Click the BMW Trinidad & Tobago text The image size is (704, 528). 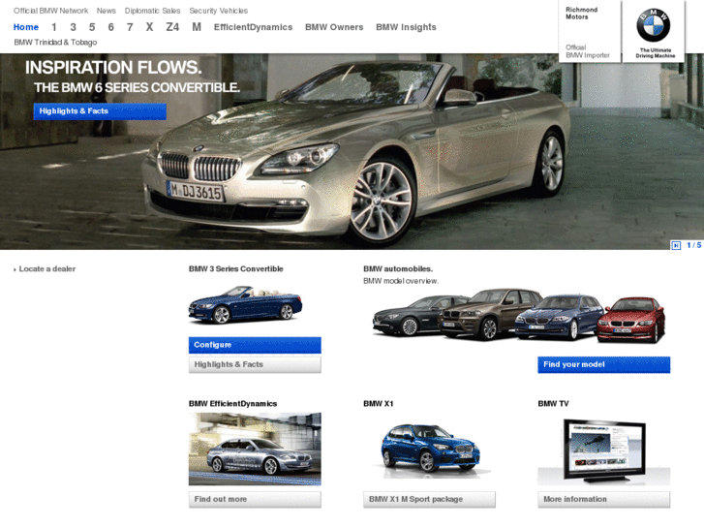click(55, 43)
